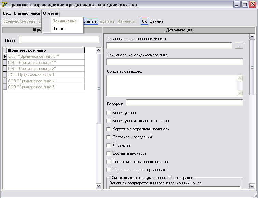Click the Юридические лица toolbar button
Viewport: 258px width, 198px height.
pyautogui.click(x=19, y=21)
